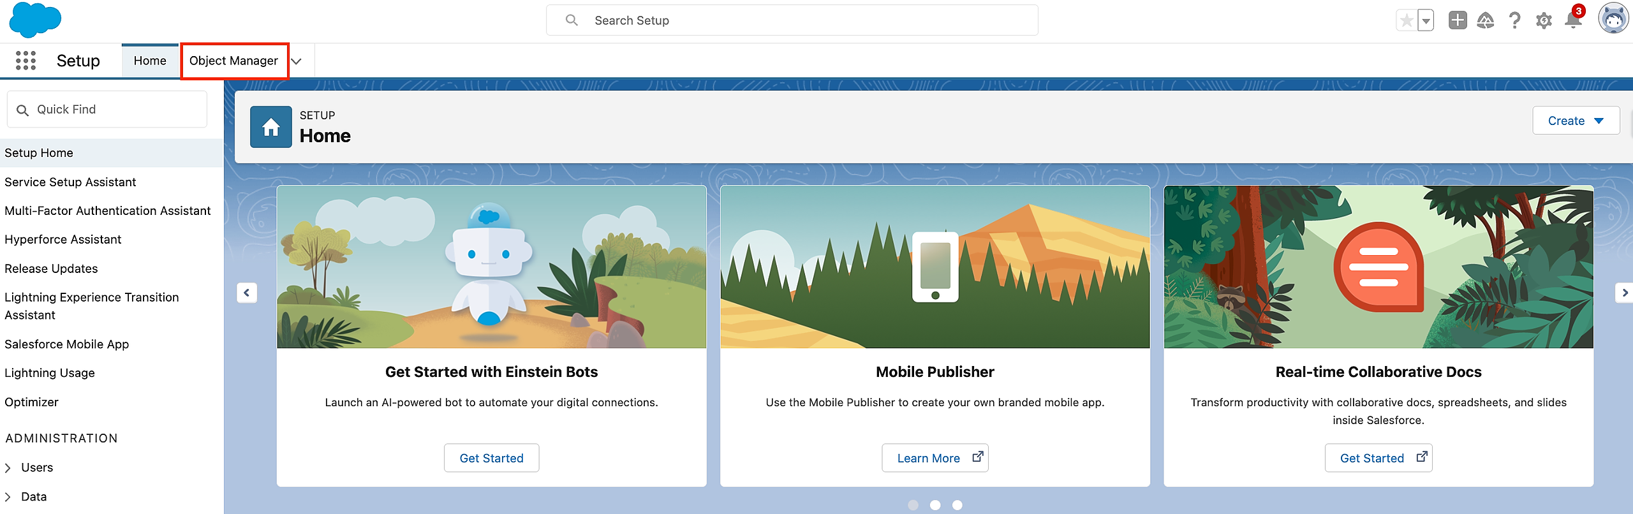The image size is (1633, 514).
Task: Open Release Updates in the sidebar
Action: [51, 268]
